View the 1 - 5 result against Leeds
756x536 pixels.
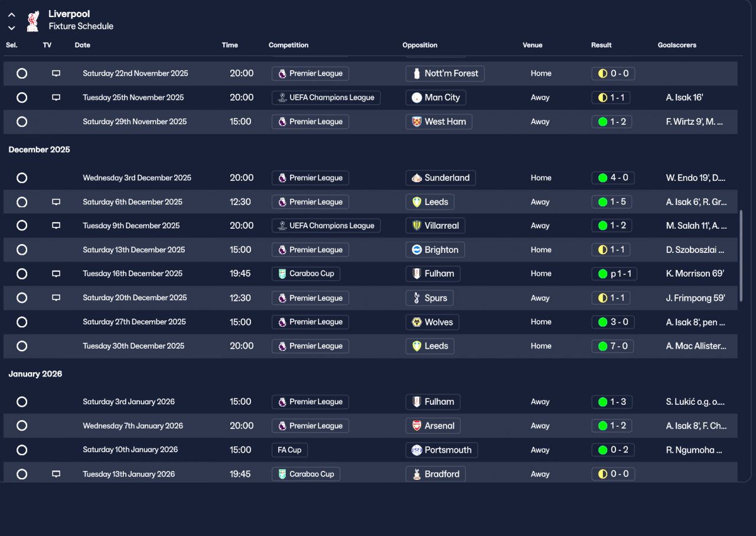[612, 202]
